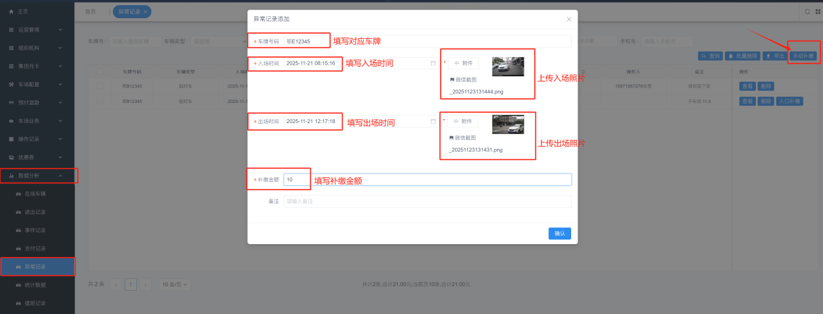Click the 数据分析 bar chart icon
Screen dimensions: 823x314
tap(11, 175)
